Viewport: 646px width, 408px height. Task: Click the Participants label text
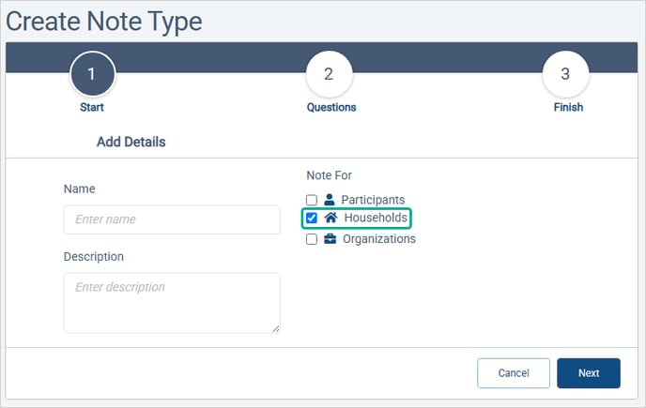(373, 200)
